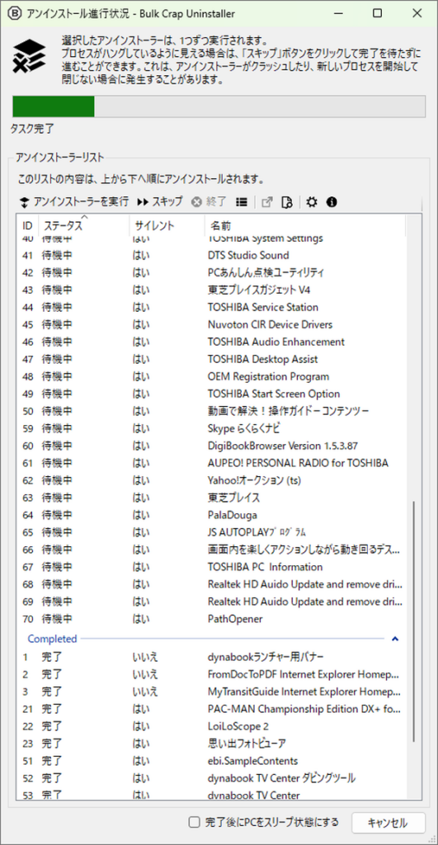Sort by ステータス column header

click(83, 225)
